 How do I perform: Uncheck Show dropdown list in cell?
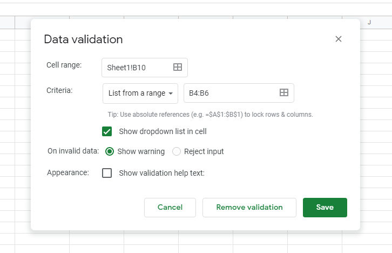tap(107, 131)
